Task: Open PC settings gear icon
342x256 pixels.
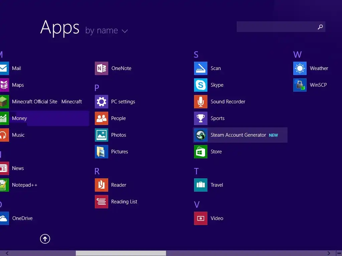Action: (102, 102)
